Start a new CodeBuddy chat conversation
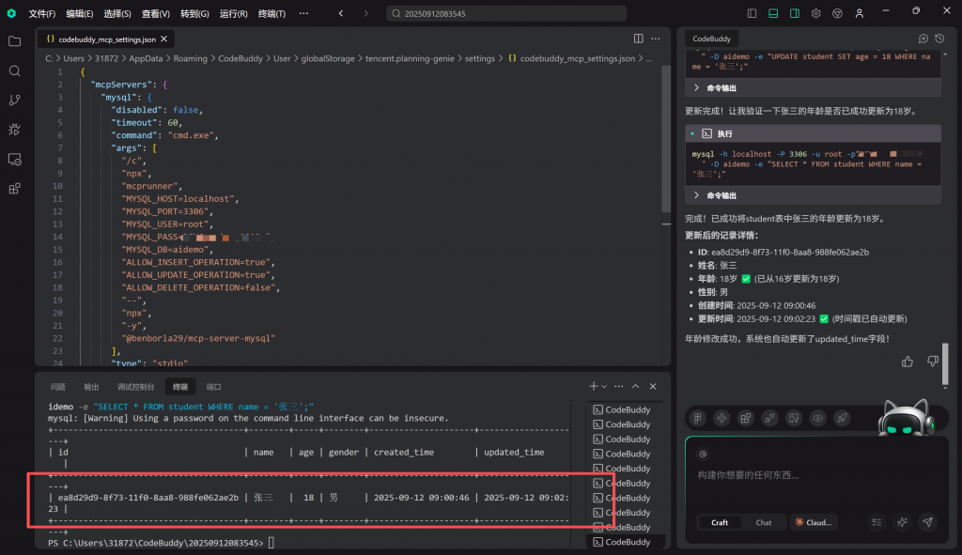Viewport: 962px width, 555px height. coord(923,39)
